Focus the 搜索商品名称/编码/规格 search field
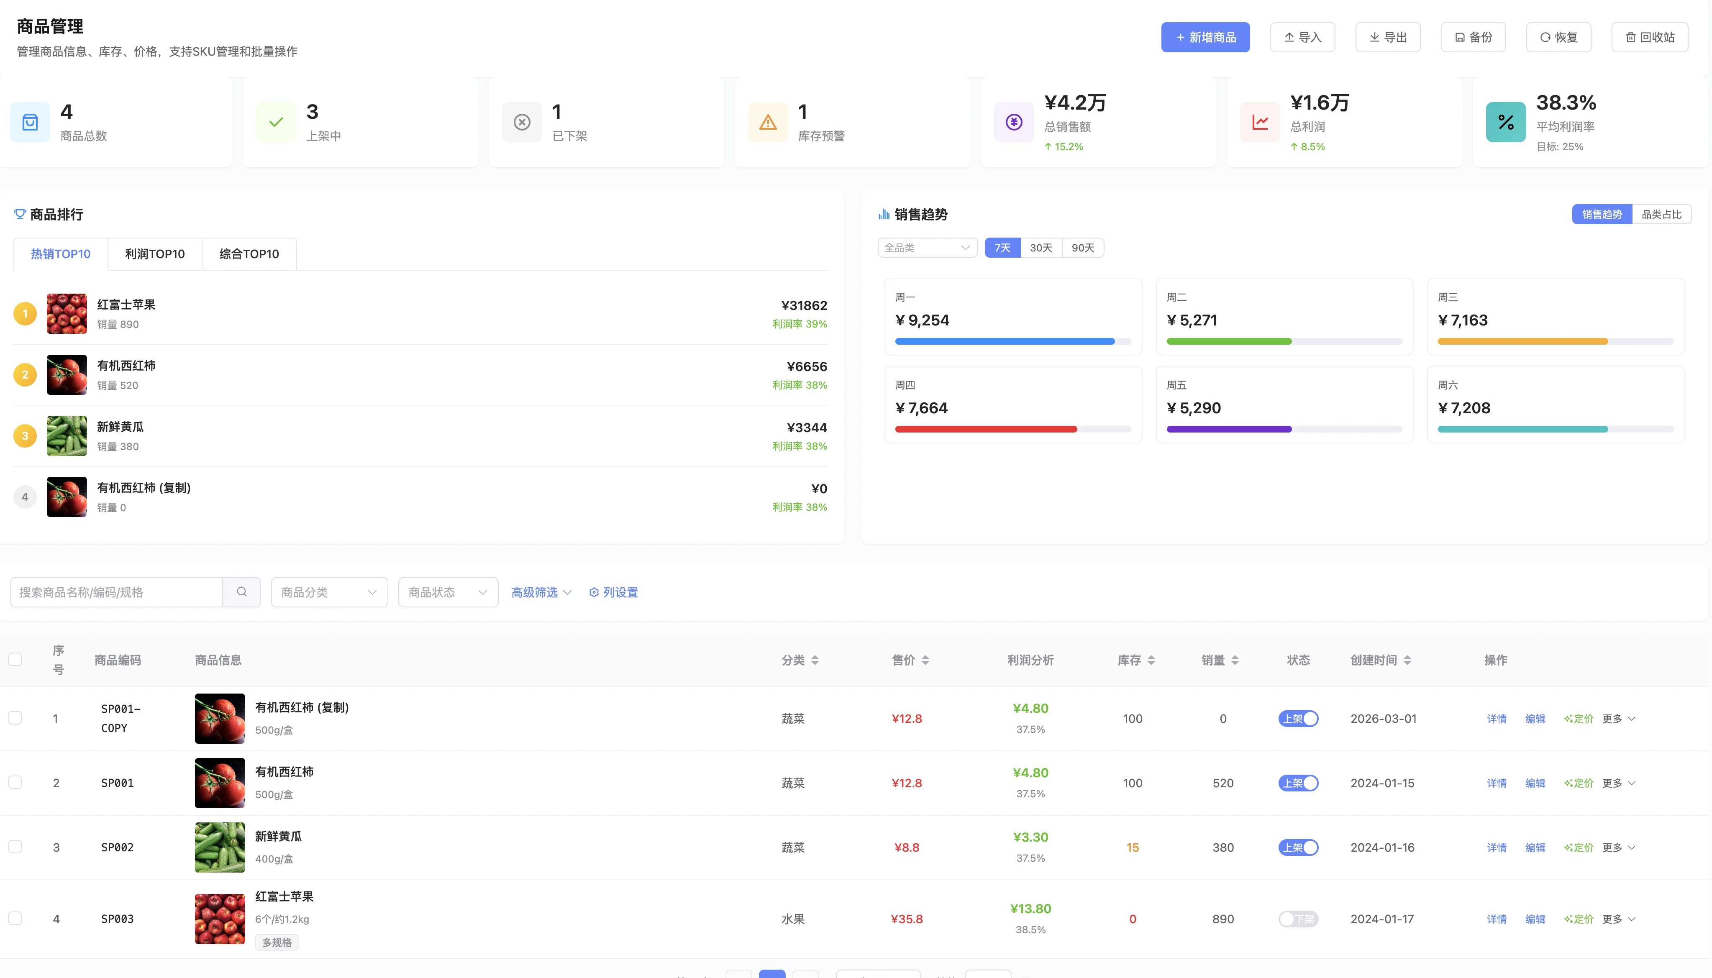 click(x=116, y=592)
